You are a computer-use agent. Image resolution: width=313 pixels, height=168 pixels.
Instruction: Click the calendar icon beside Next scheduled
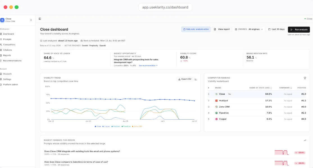point(81,41)
